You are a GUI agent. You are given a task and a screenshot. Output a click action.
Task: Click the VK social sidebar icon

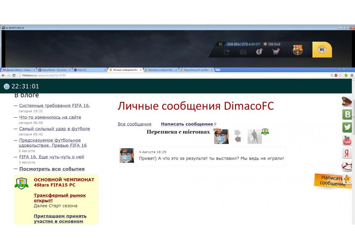(x=347, y=114)
